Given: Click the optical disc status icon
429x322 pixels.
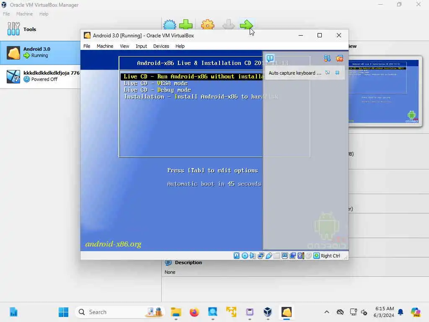Looking at the screenshot, I should coord(245,255).
